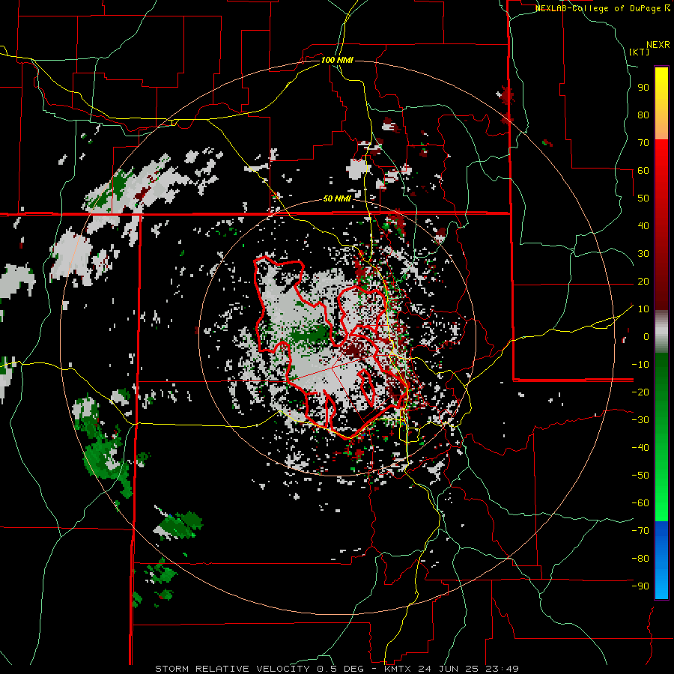Select the 70 value on velocity scale
Image resolution: width=674 pixels, height=674 pixels.
pos(643,143)
